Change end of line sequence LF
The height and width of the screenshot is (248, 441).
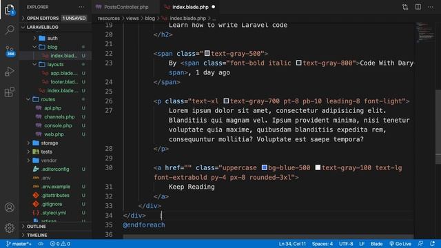tap(362, 244)
